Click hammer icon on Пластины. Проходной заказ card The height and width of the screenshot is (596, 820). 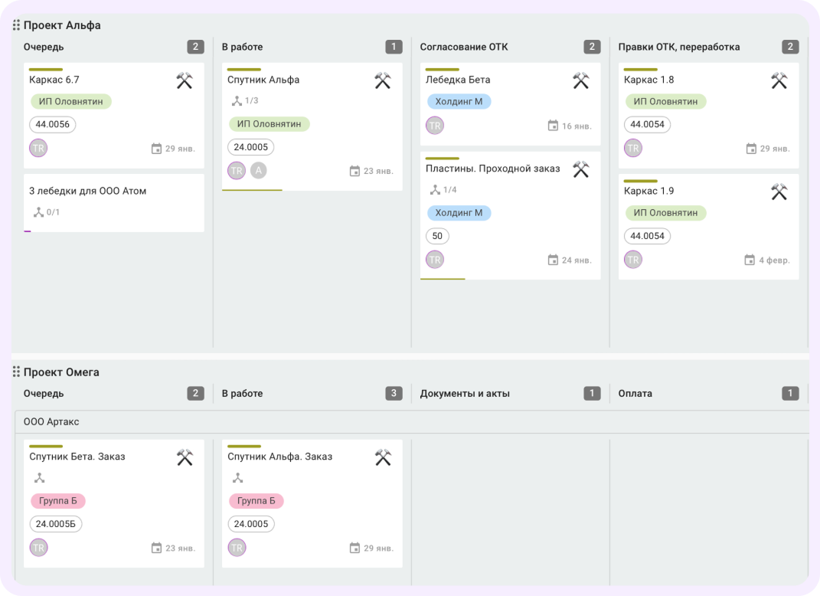[x=581, y=169]
